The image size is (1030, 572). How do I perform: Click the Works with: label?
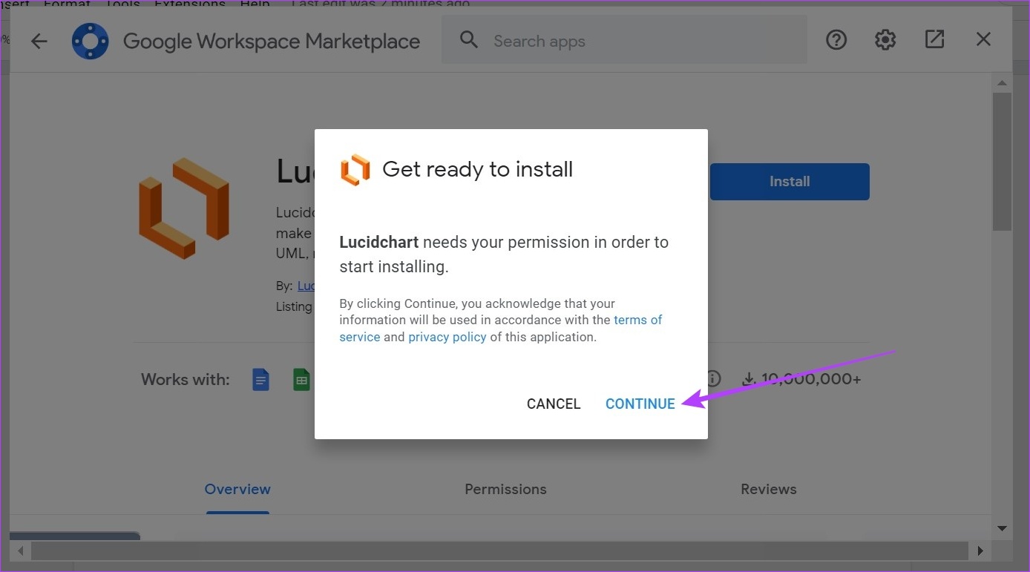[186, 379]
